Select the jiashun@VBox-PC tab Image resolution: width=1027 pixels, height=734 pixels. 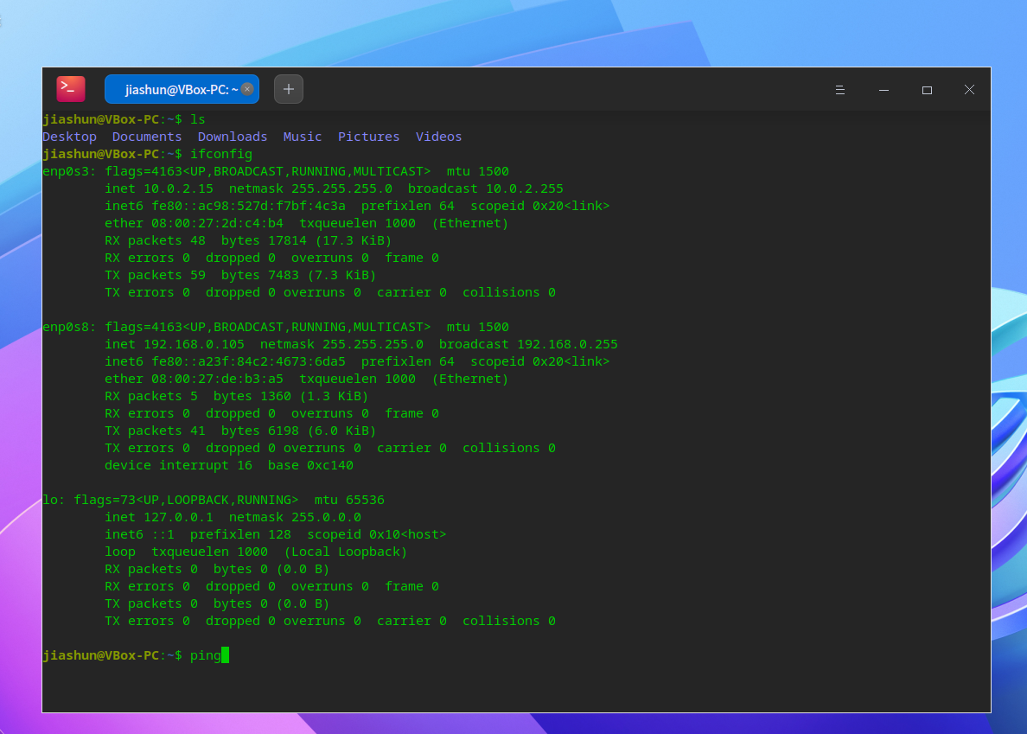[182, 89]
